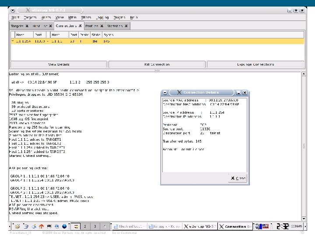Open the file manager folder icon in panel
Image resolution: width=315 pixels, height=236 pixels.
click(x=26, y=226)
